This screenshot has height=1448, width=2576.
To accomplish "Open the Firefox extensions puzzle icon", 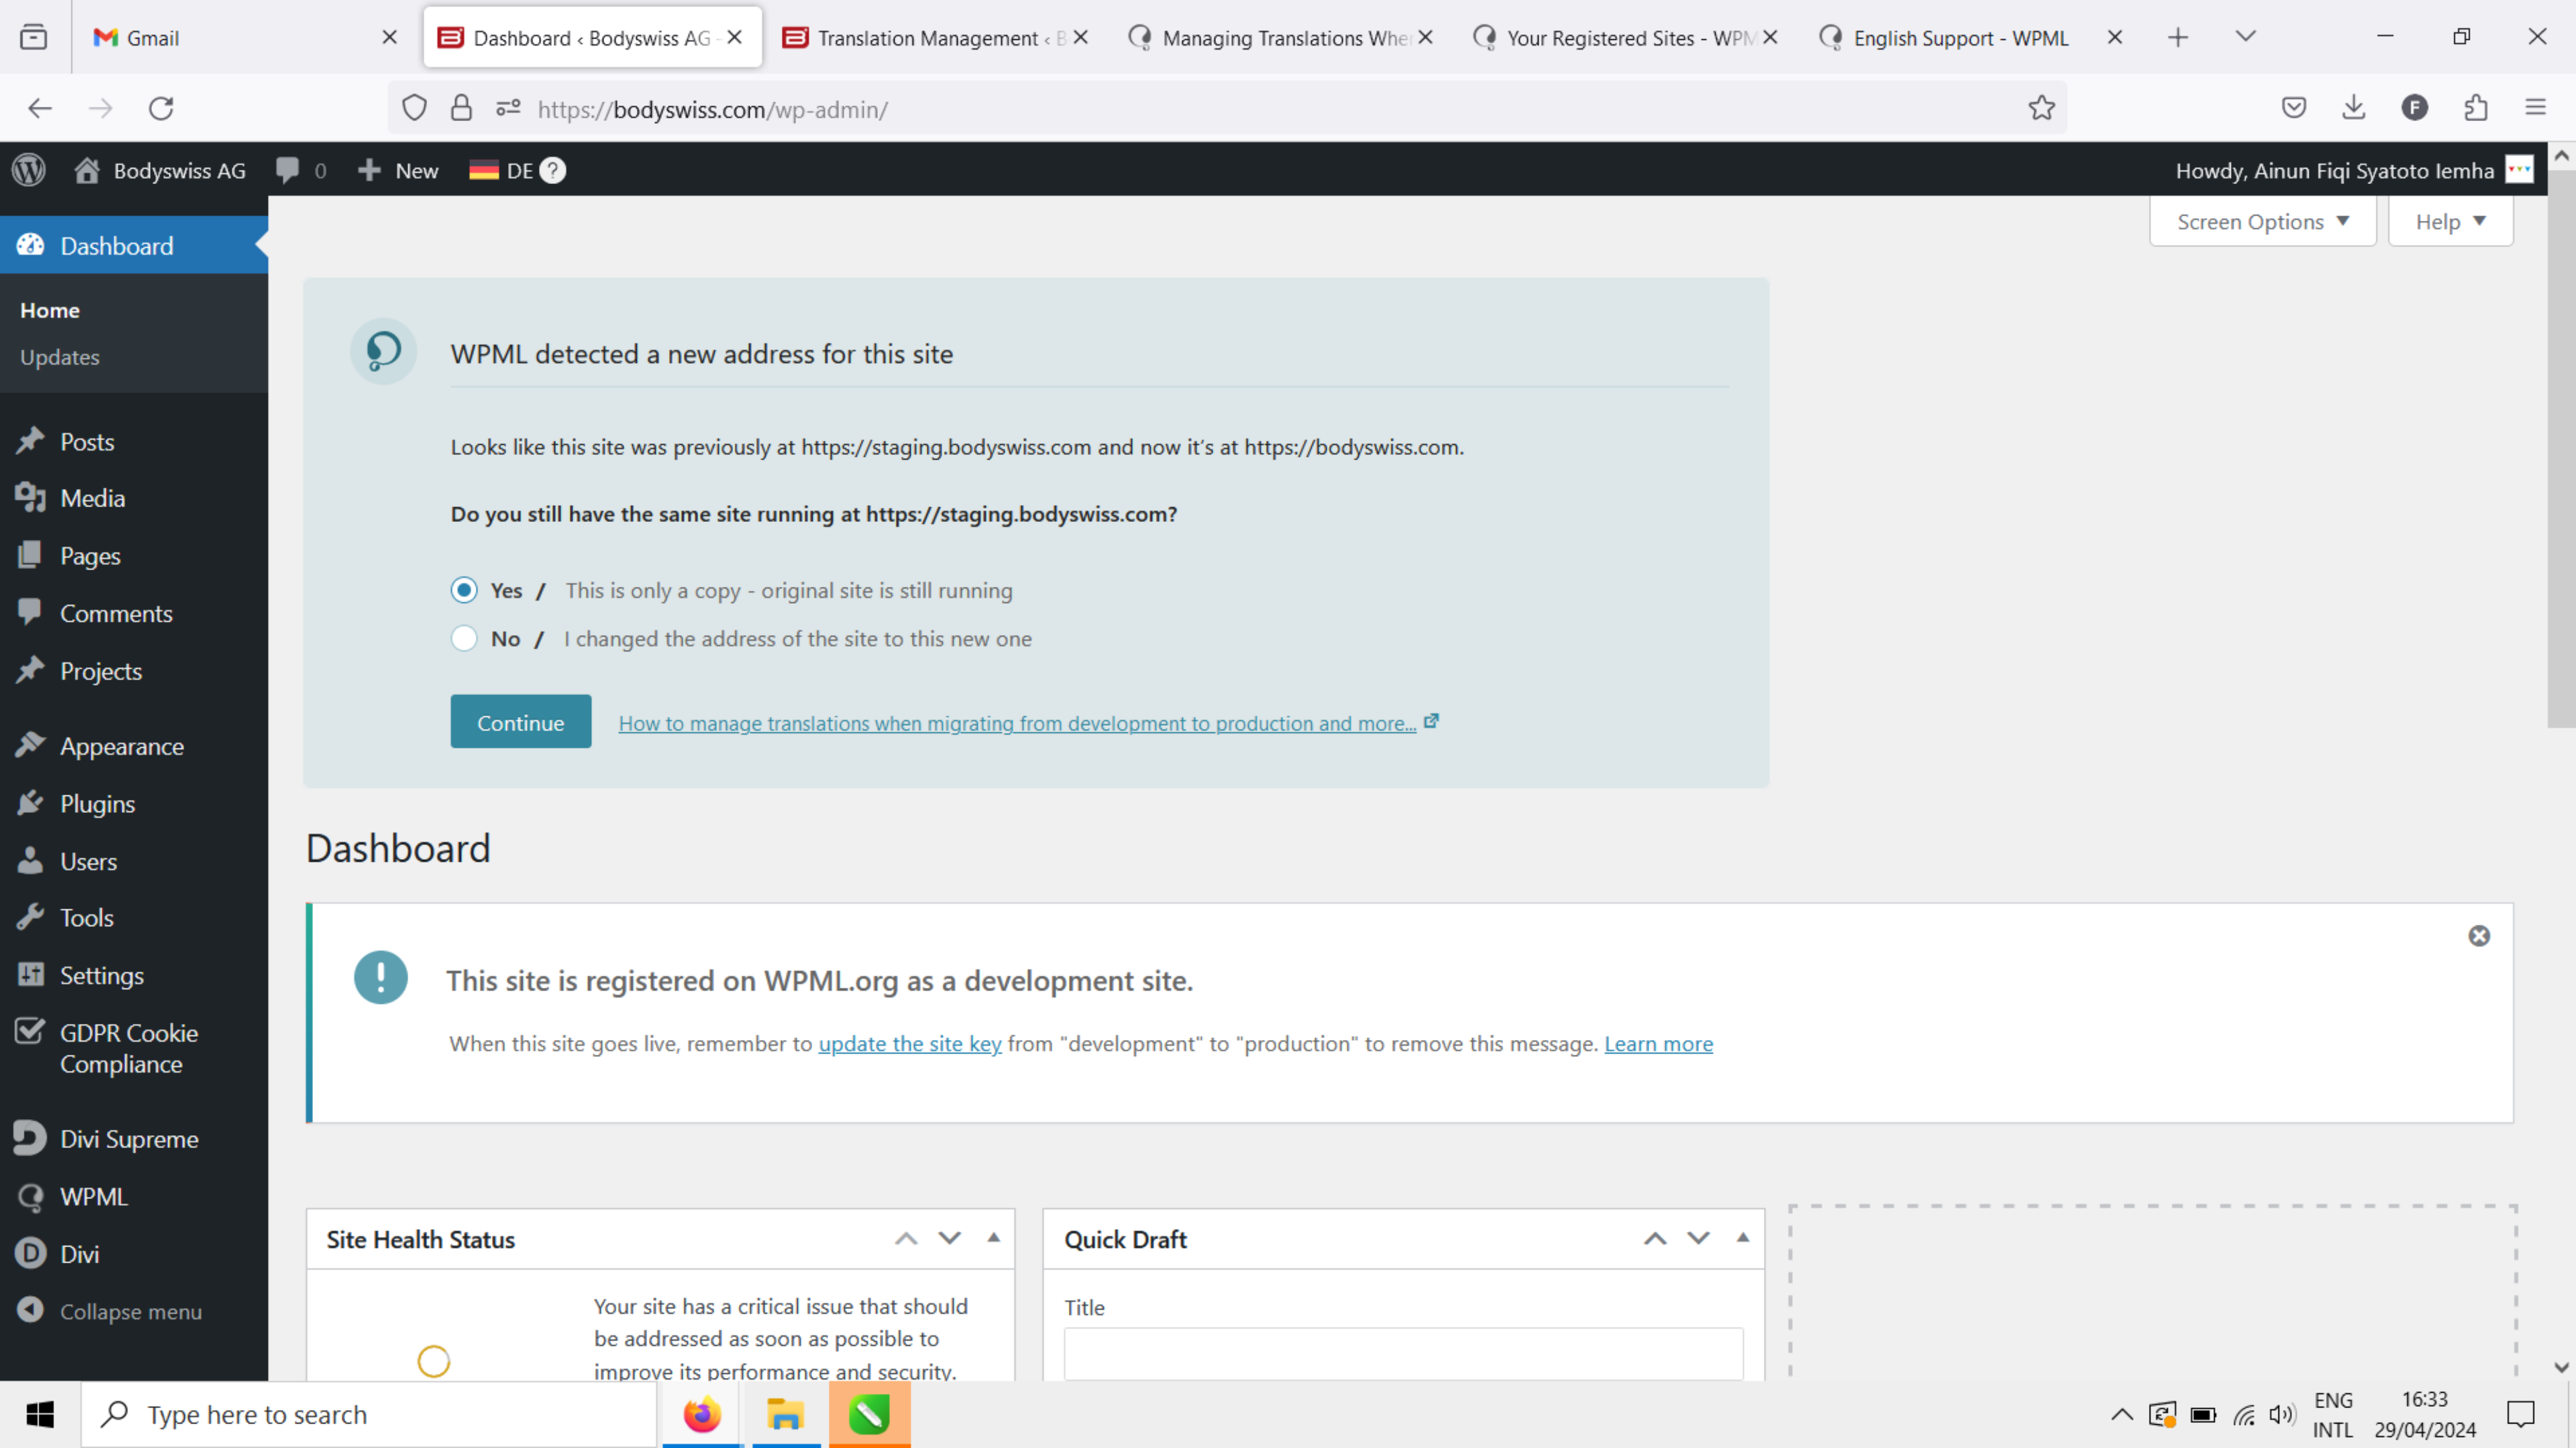I will click(2476, 108).
